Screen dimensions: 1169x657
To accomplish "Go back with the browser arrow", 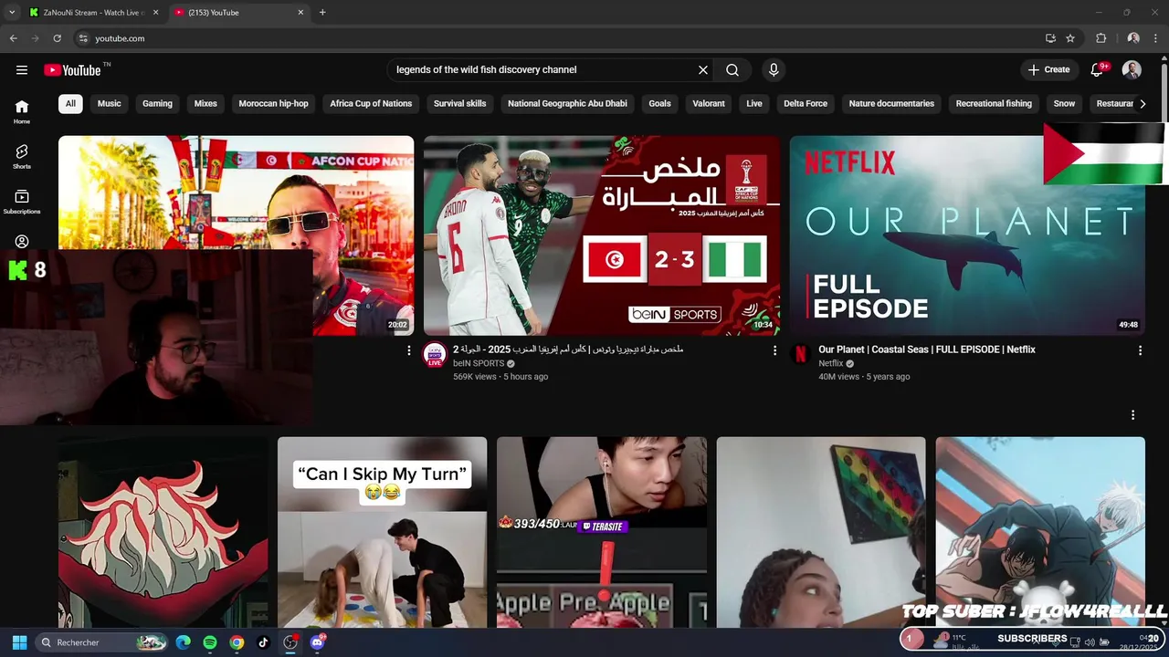I will [x=13, y=38].
